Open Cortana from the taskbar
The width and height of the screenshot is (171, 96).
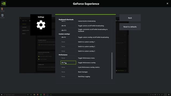tap(28, 95)
